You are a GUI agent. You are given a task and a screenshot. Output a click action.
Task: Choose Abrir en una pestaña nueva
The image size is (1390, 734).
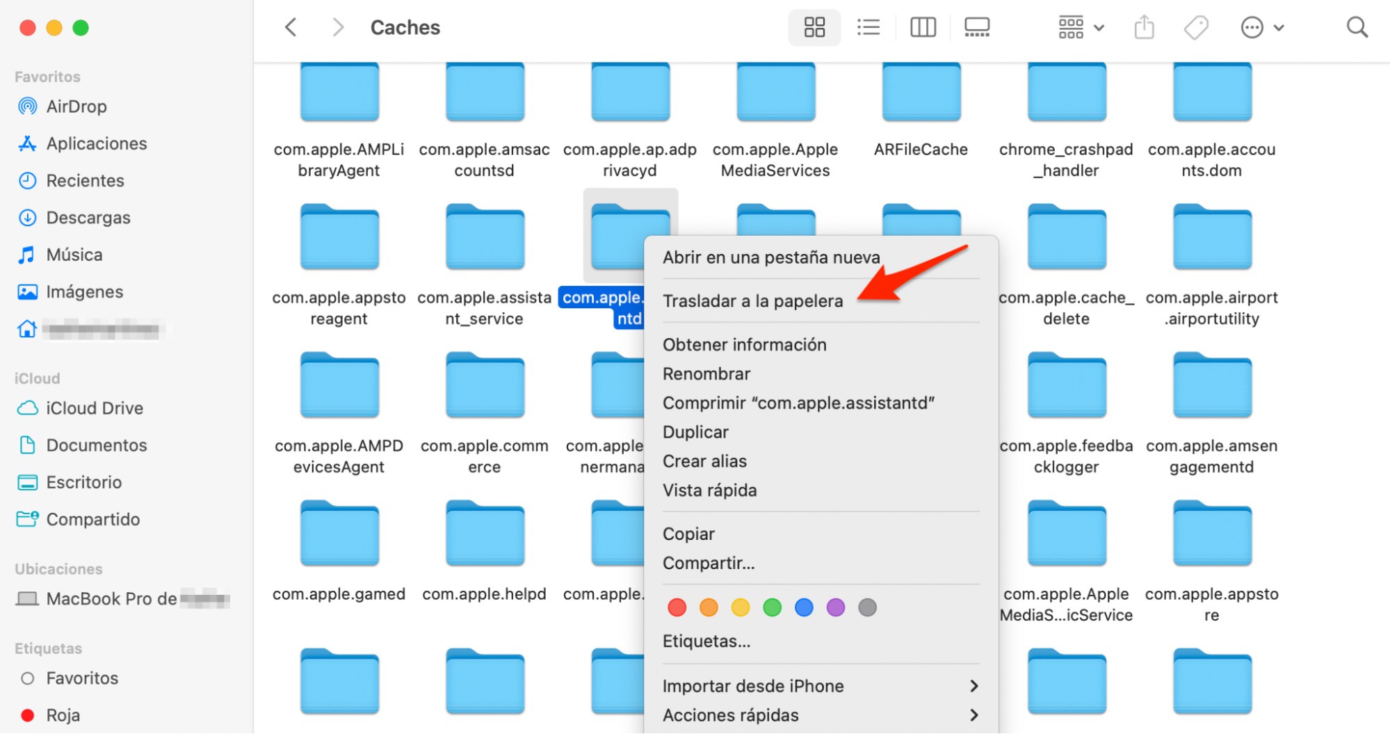[x=770, y=257]
